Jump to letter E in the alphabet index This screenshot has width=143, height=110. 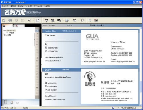tap(37, 45)
